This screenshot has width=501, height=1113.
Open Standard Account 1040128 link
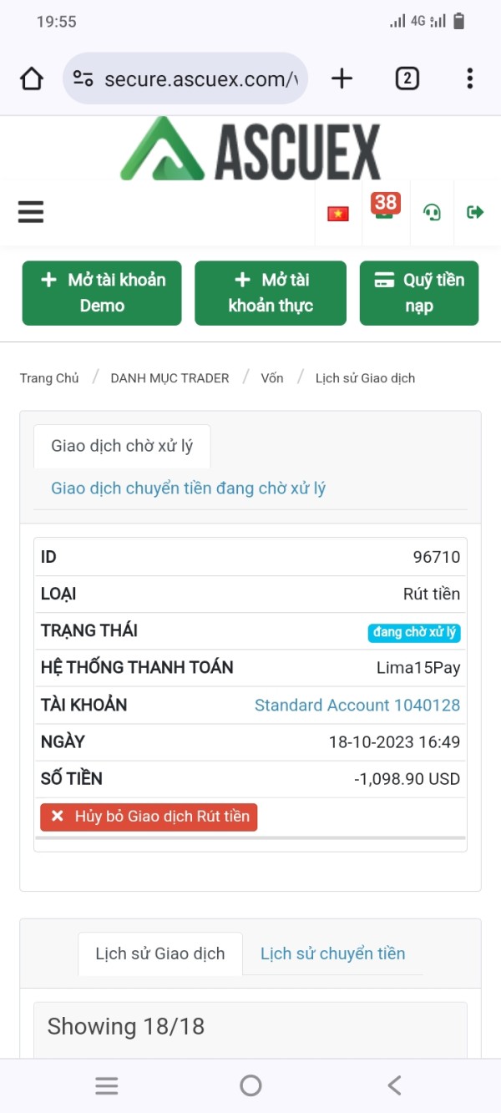coord(357,705)
